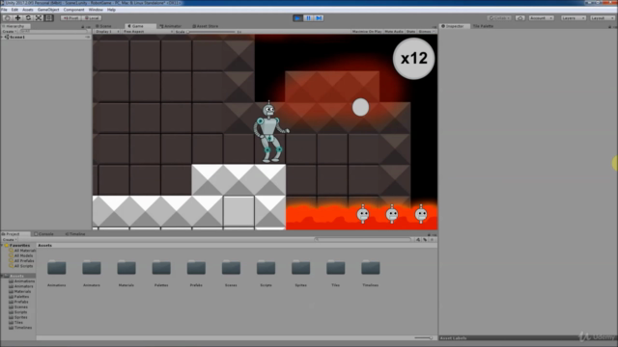
Task: Open the Collab dropdown
Action: pyautogui.click(x=499, y=18)
